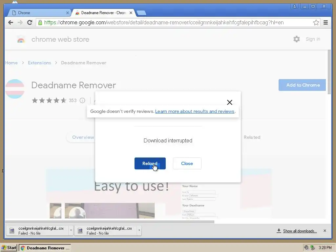
Task: Click the first system tray icon
Action: [306, 248]
